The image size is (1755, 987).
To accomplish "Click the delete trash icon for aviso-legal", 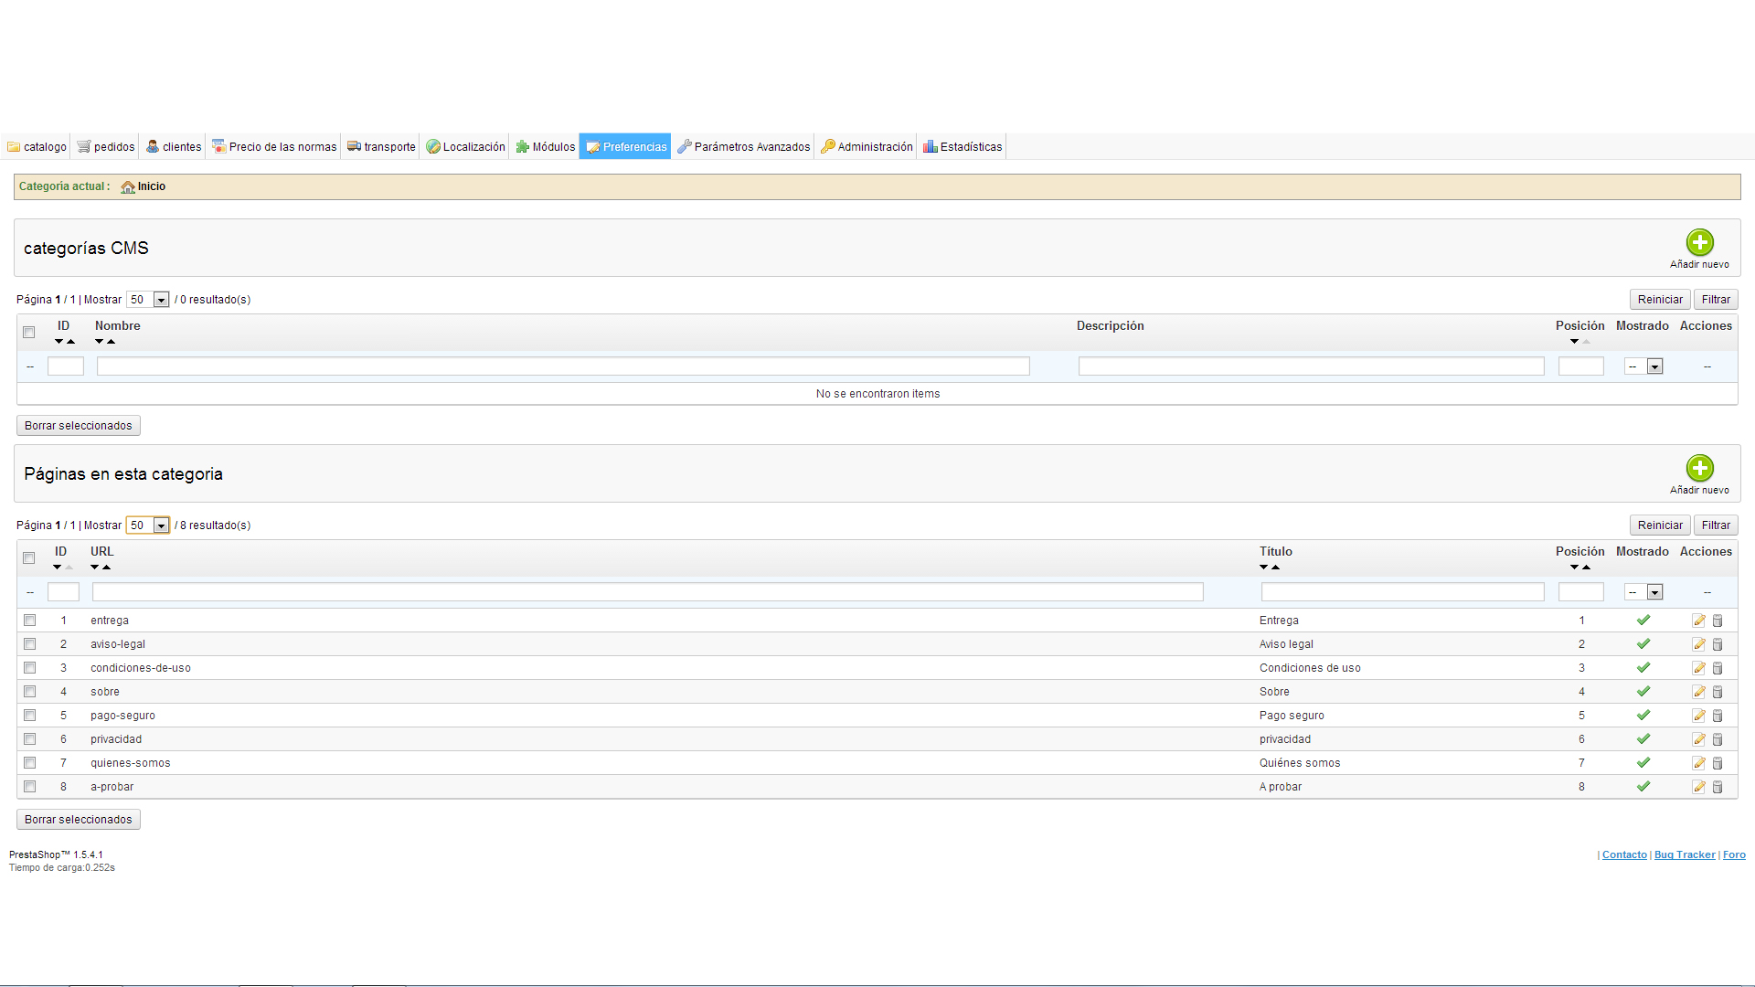I will [1718, 644].
